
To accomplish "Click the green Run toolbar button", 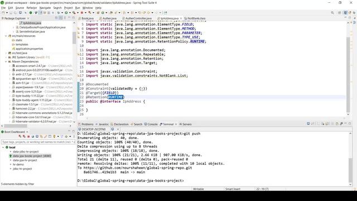I will tap(66, 13).
